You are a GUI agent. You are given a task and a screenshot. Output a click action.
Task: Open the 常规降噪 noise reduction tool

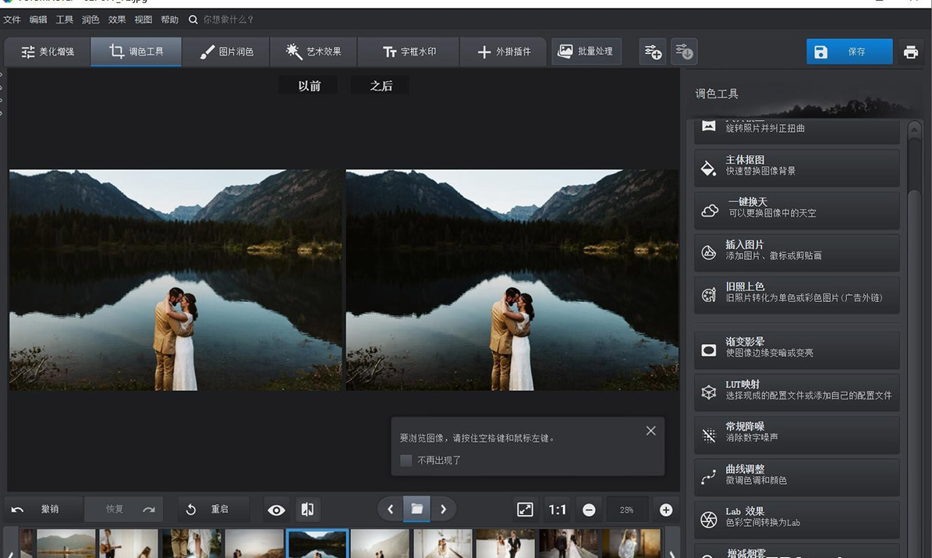[x=796, y=434]
